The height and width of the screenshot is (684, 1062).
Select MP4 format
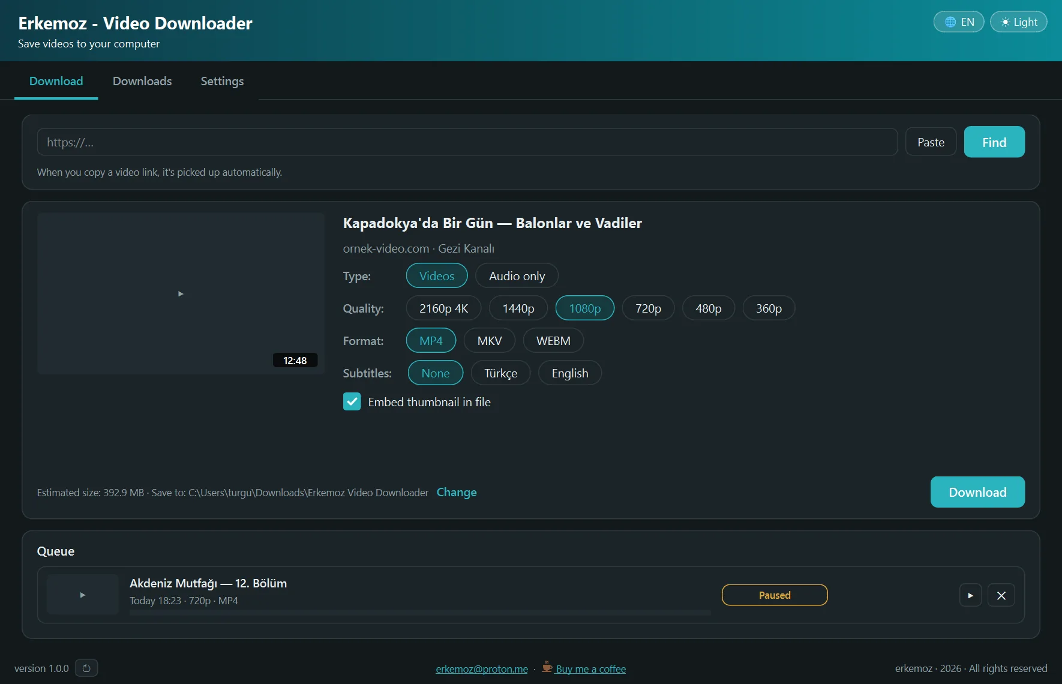[x=431, y=341]
